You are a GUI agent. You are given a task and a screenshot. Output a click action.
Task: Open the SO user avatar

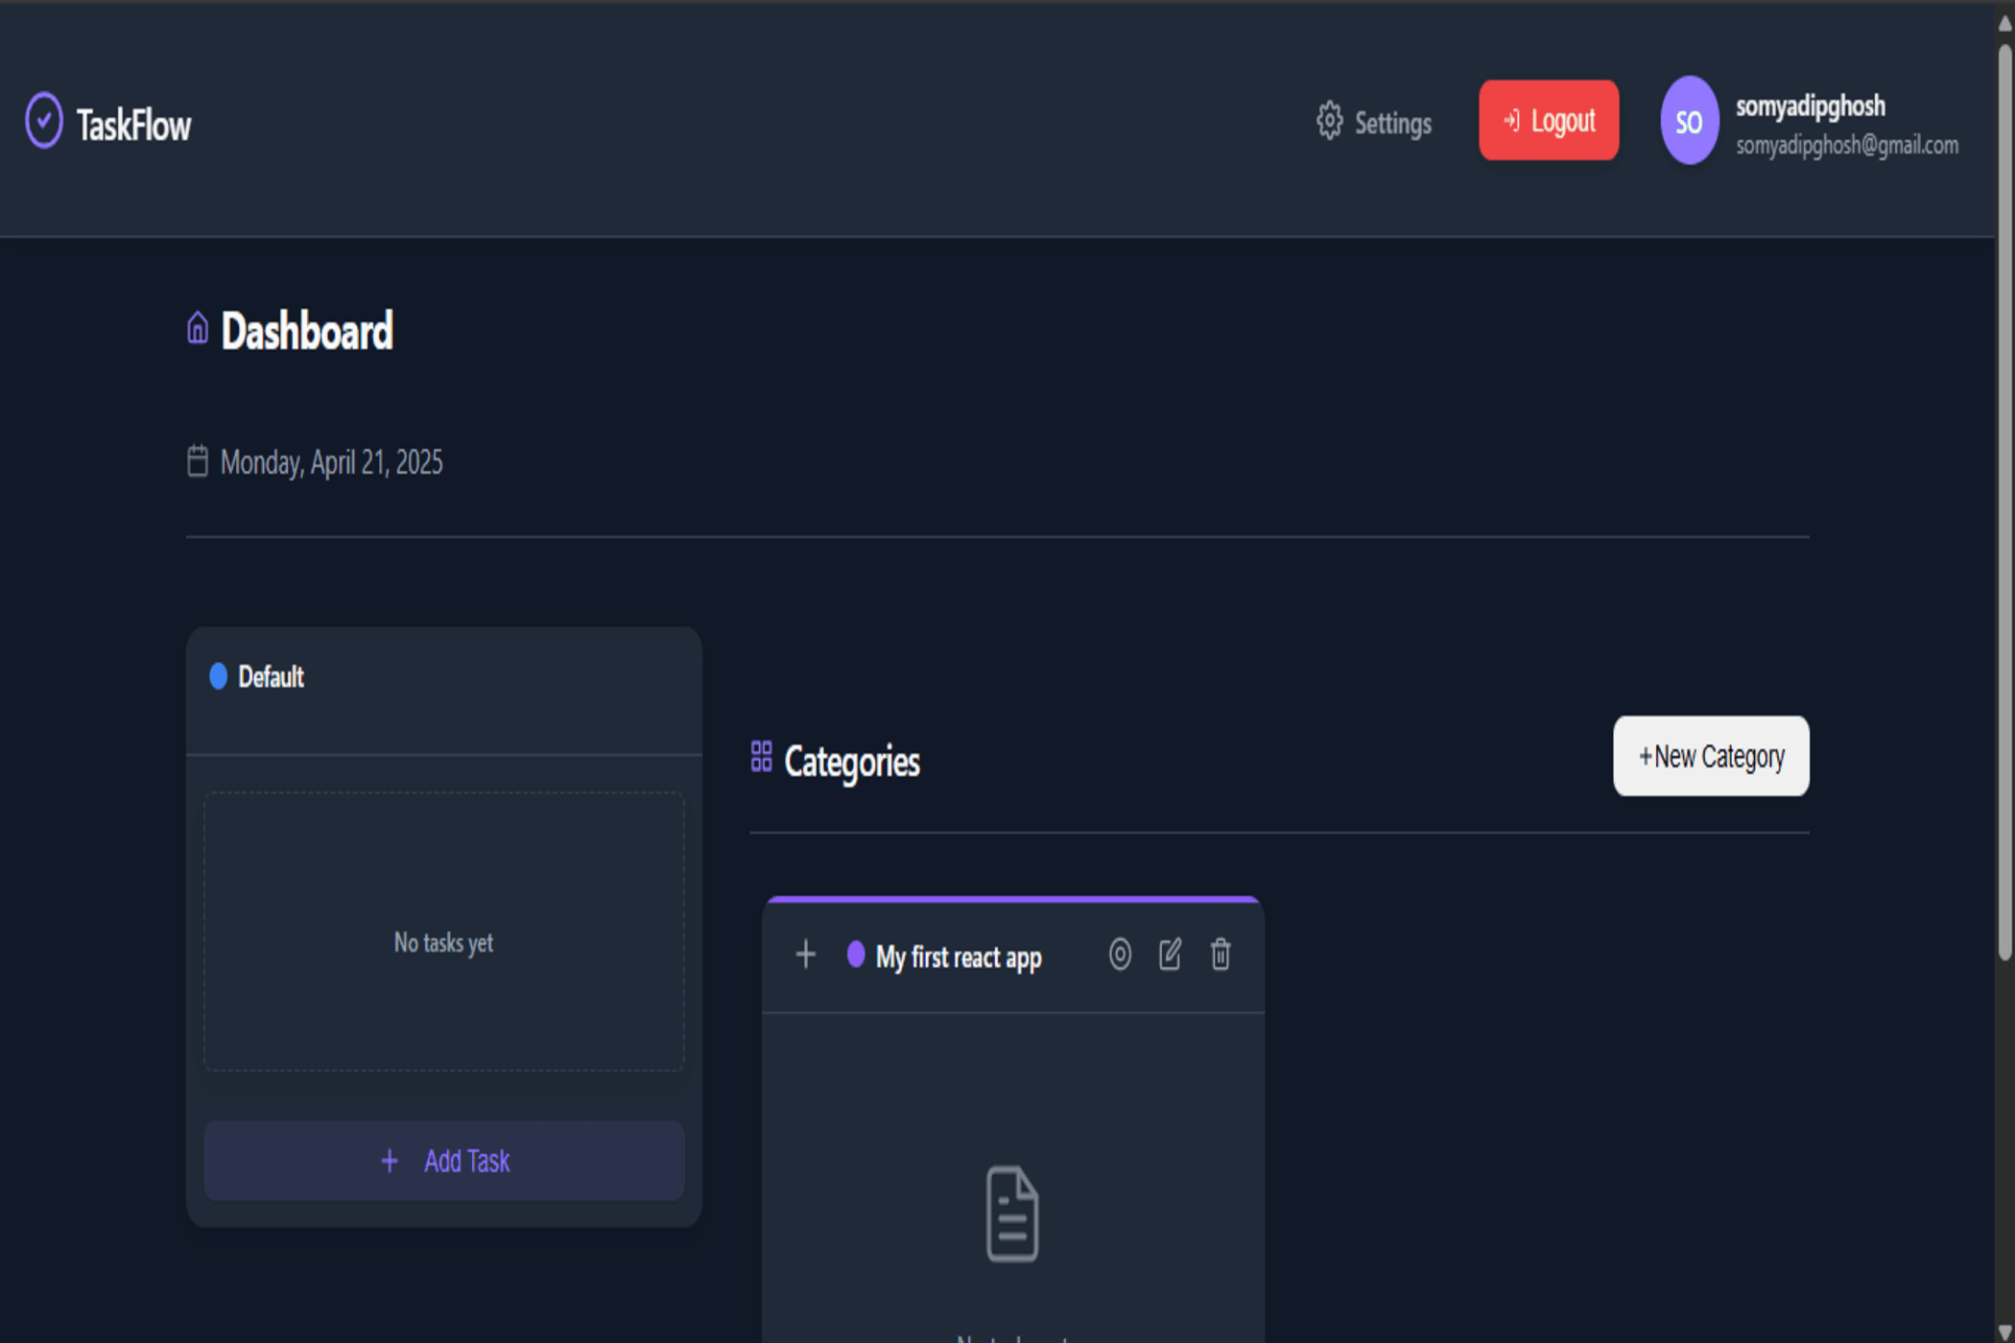tap(1689, 121)
